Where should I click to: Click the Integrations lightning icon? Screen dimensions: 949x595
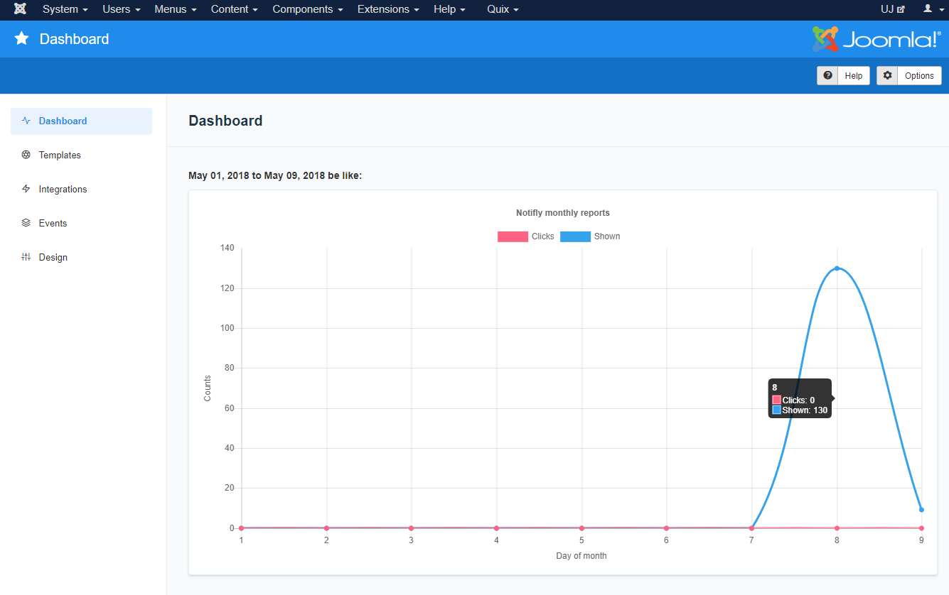[x=26, y=189]
